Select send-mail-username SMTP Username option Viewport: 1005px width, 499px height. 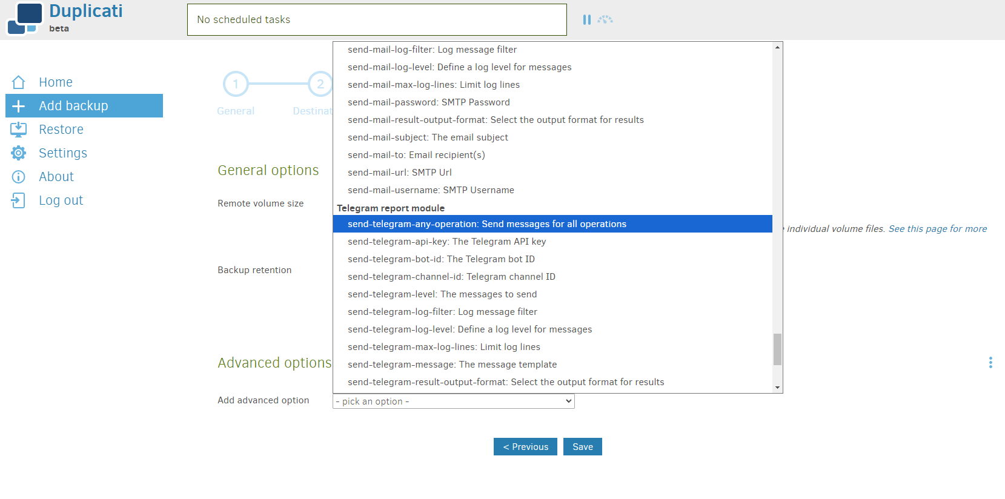(552, 190)
